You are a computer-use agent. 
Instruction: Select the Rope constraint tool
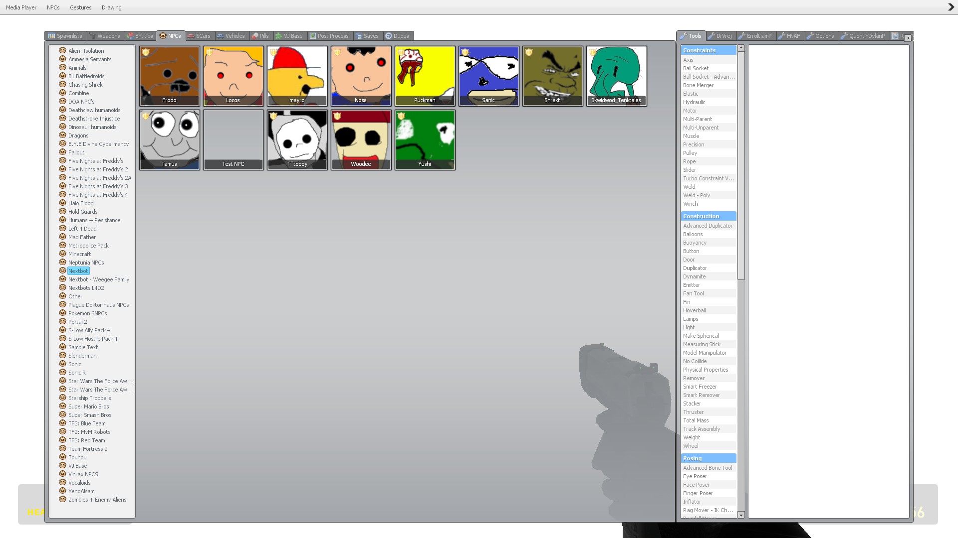tap(709, 161)
